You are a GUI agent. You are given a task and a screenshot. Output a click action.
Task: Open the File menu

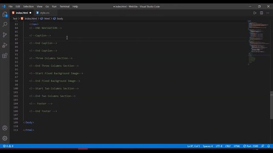coord(10,6)
